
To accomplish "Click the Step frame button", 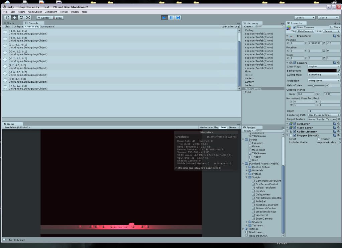I will pyautogui.click(x=179, y=17).
